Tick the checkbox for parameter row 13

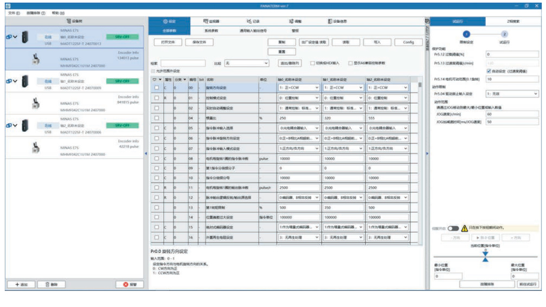pyautogui.click(x=157, y=207)
